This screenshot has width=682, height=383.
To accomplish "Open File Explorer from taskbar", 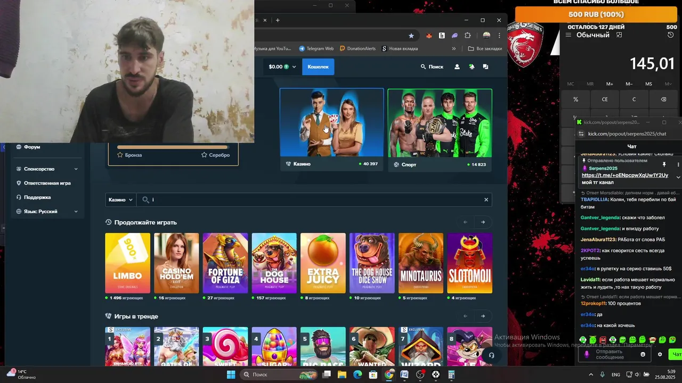I will click(342, 374).
